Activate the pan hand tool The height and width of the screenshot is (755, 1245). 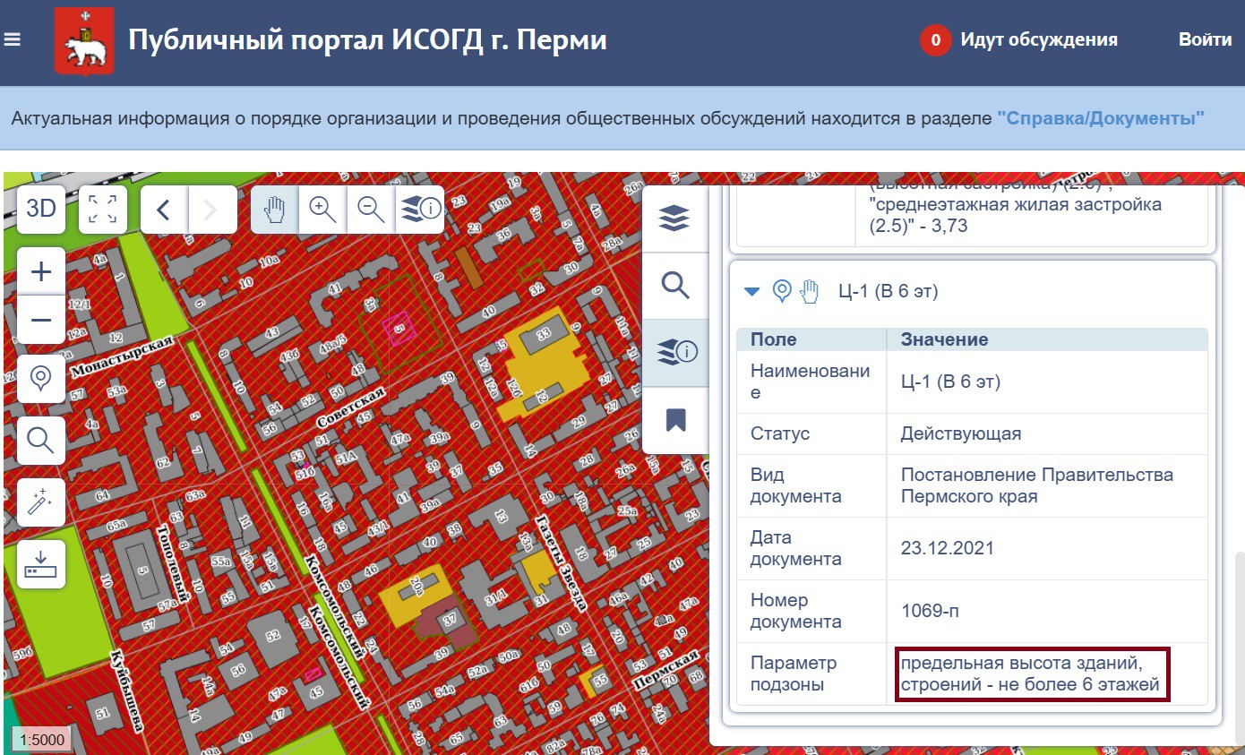click(x=275, y=210)
